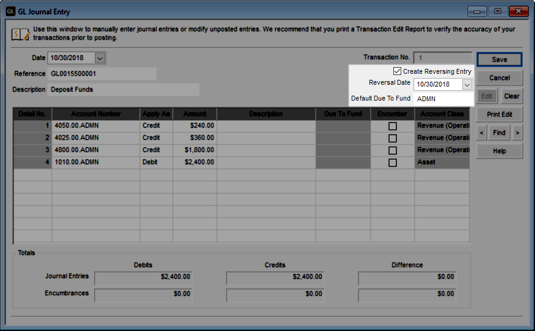535x331 pixels.
Task: Click the Clear button
Action: pos(511,96)
